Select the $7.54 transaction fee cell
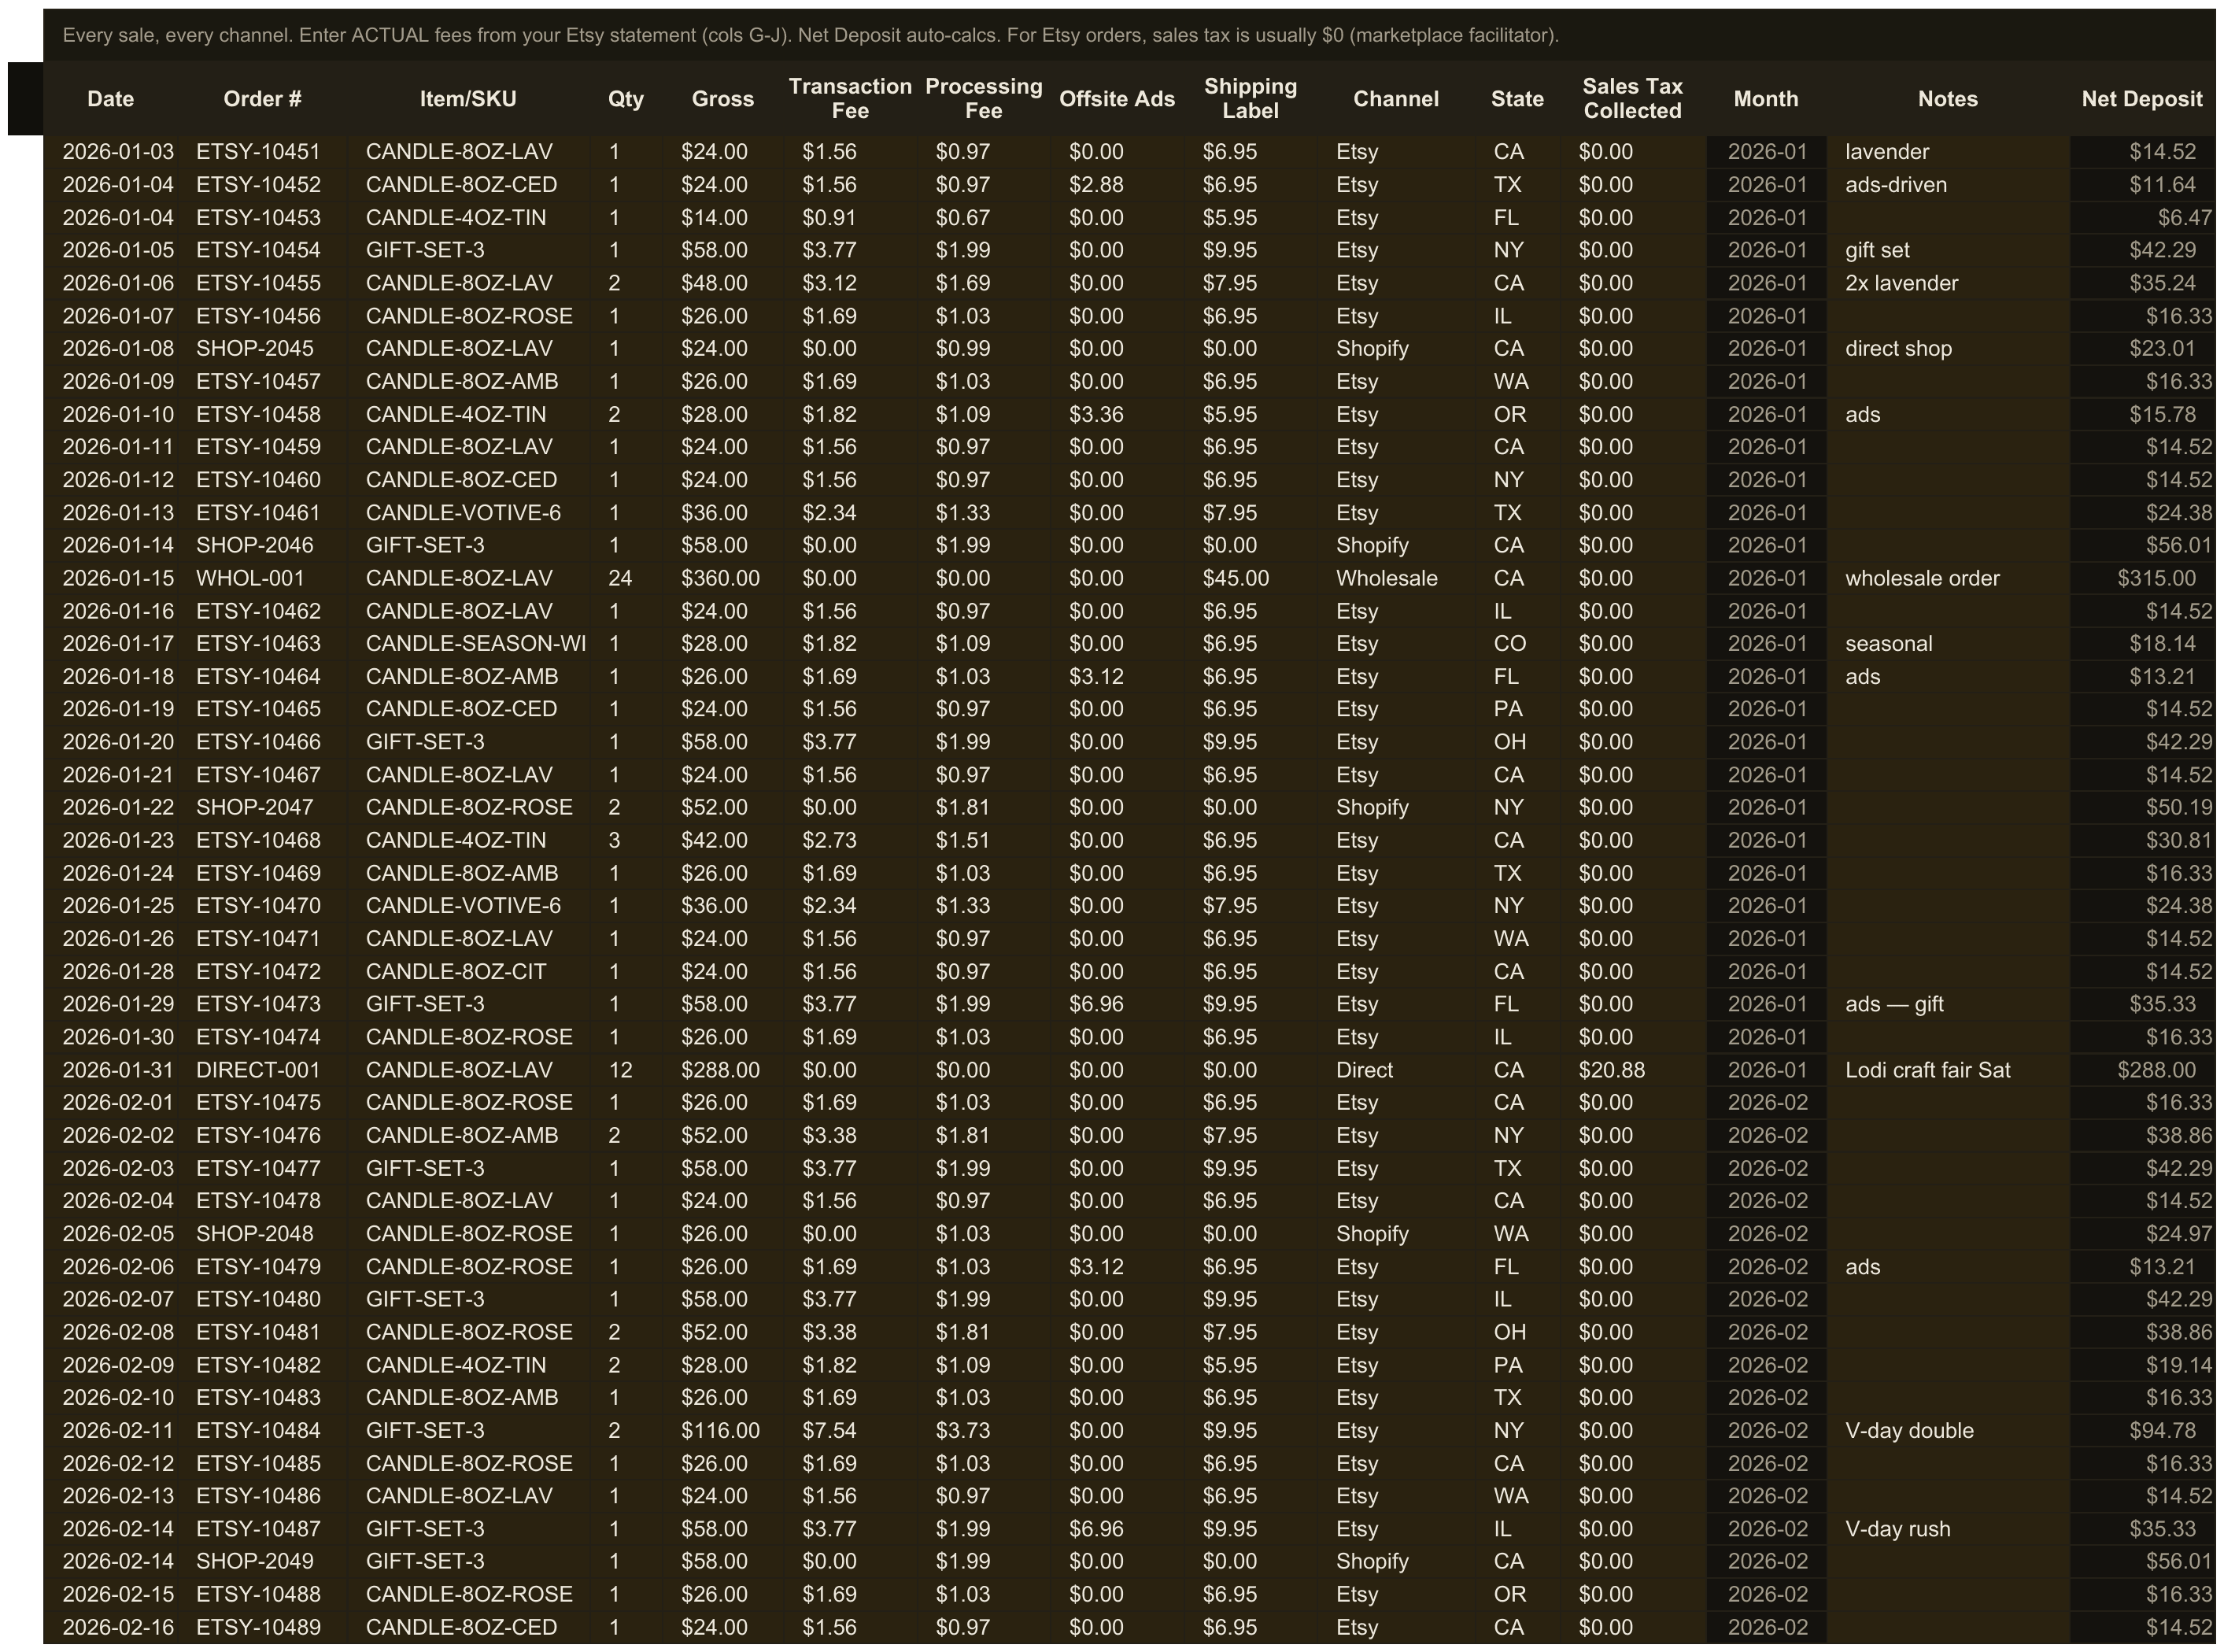This screenshot has width=2224, height=1652. (x=850, y=1430)
